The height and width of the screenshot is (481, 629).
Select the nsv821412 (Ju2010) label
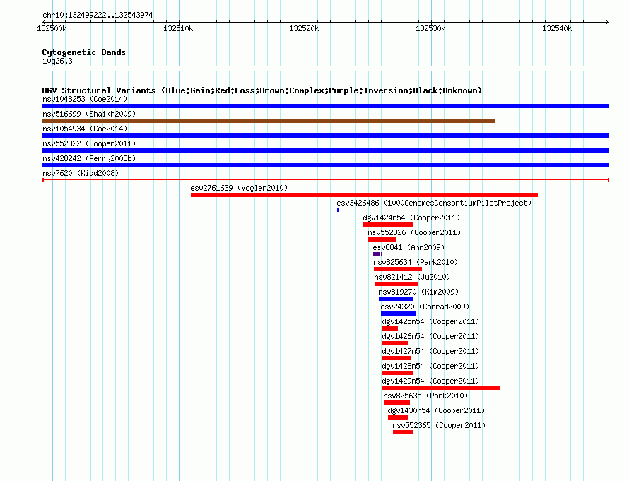pyautogui.click(x=412, y=277)
